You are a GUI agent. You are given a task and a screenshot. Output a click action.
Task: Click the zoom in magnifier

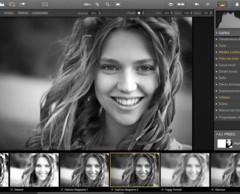coord(97,4)
